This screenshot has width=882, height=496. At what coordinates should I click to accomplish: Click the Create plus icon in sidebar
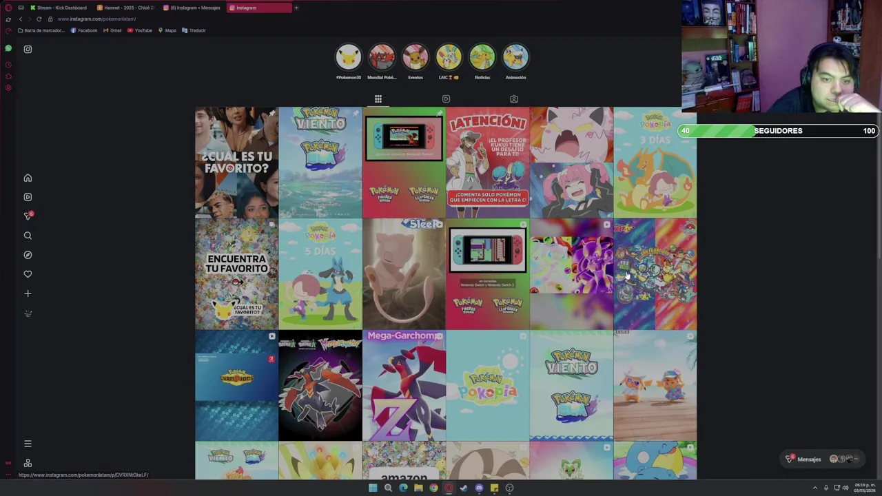28,293
